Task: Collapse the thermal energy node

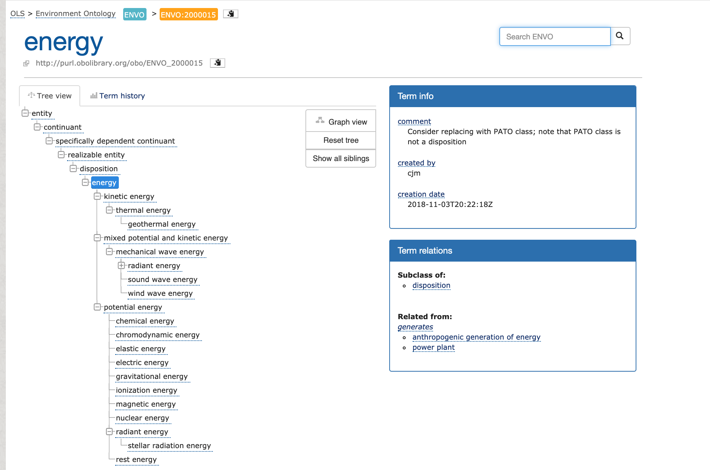Action: tap(109, 210)
